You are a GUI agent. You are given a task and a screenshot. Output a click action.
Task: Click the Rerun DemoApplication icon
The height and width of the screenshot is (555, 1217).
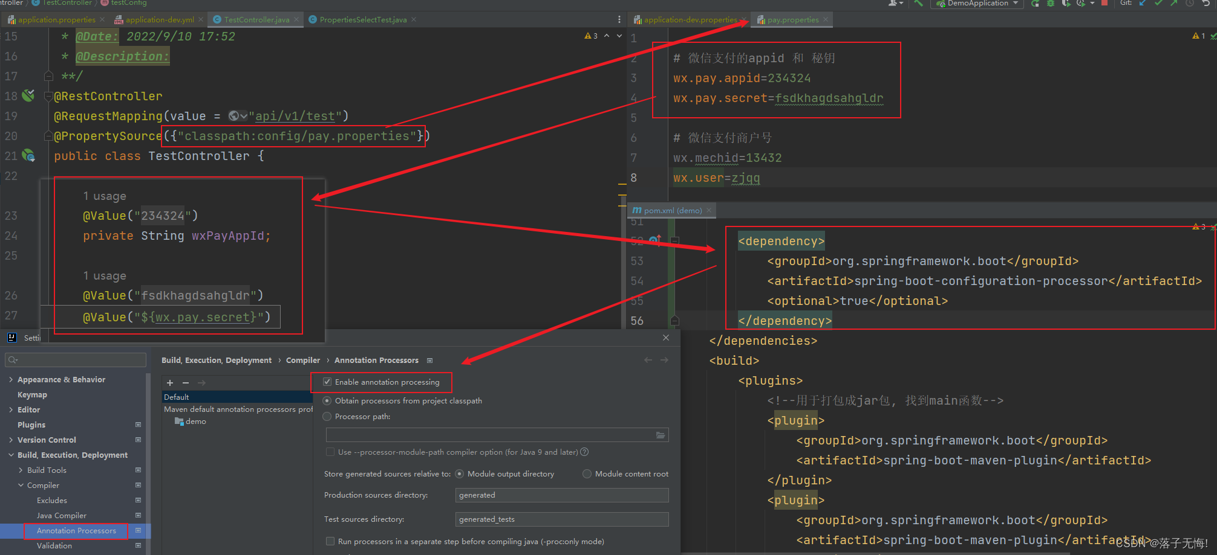coord(1035,3)
